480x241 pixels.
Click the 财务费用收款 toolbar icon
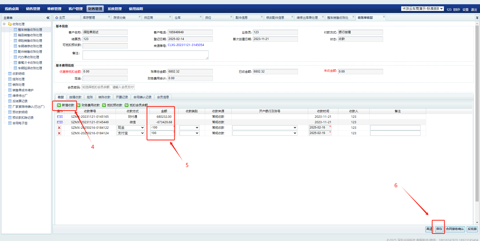point(79,105)
